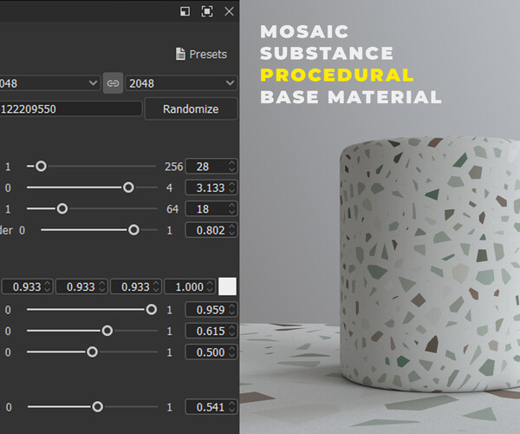This screenshot has height=434, width=520.
Task: Click the 1.000 alpha channel field
Action: coord(190,286)
